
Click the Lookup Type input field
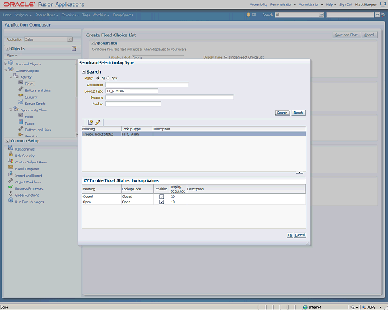[x=132, y=91]
